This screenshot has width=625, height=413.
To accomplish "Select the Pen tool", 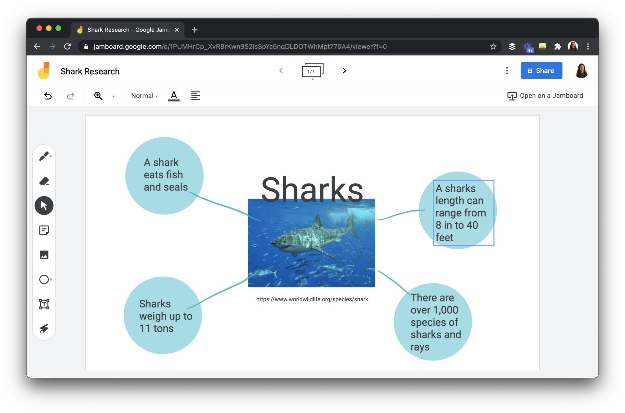I will [44, 156].
